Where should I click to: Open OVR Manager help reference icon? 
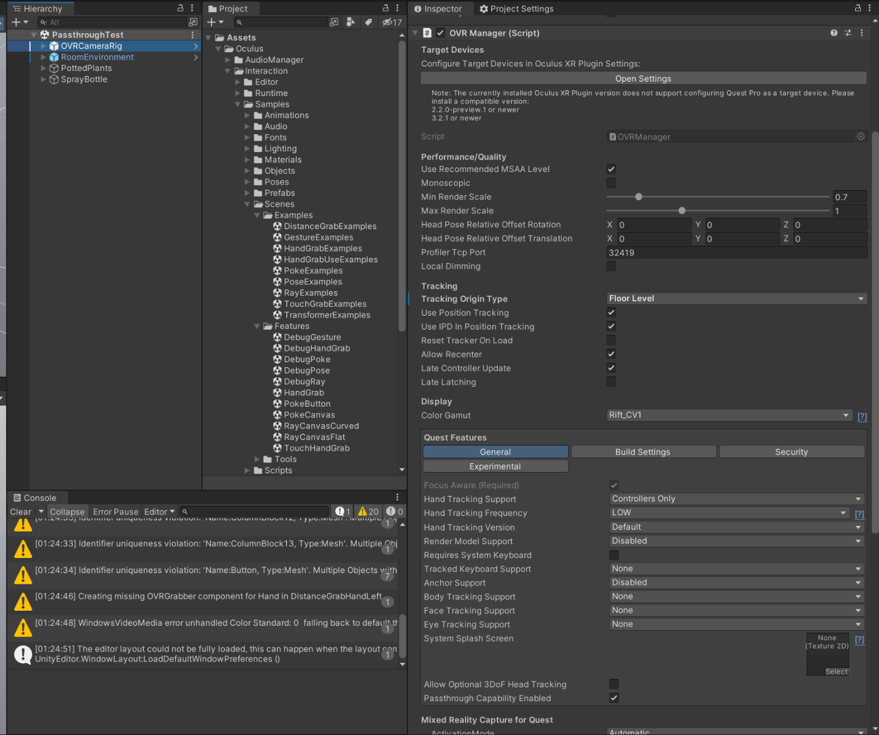pyautogui.click(x=834, y=33)
